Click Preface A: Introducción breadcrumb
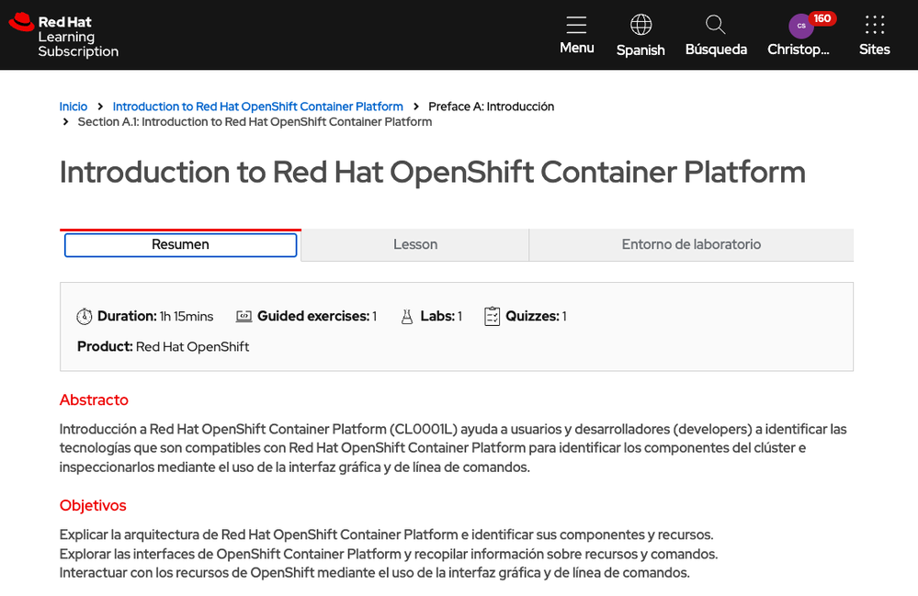 point(491,107)
